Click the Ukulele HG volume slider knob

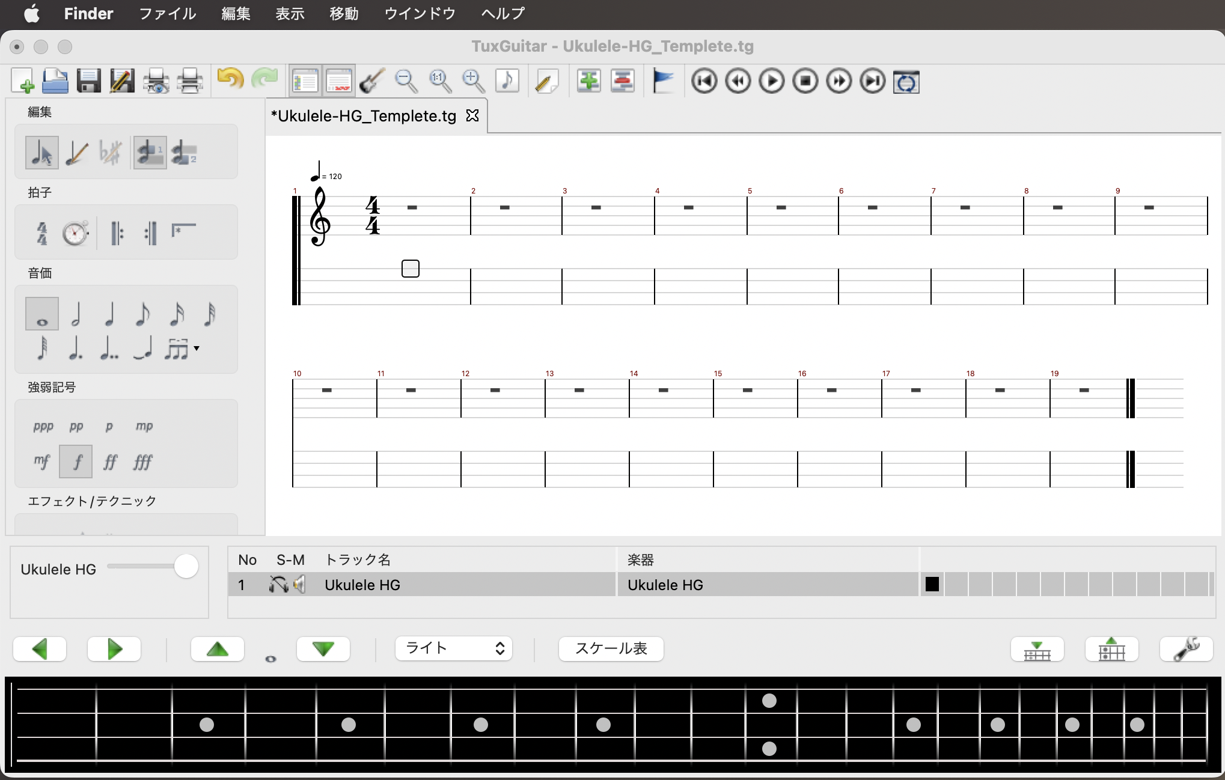[186, 567]
